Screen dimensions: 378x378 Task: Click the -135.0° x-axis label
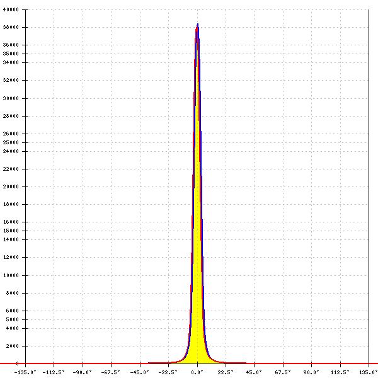[25, 372]
